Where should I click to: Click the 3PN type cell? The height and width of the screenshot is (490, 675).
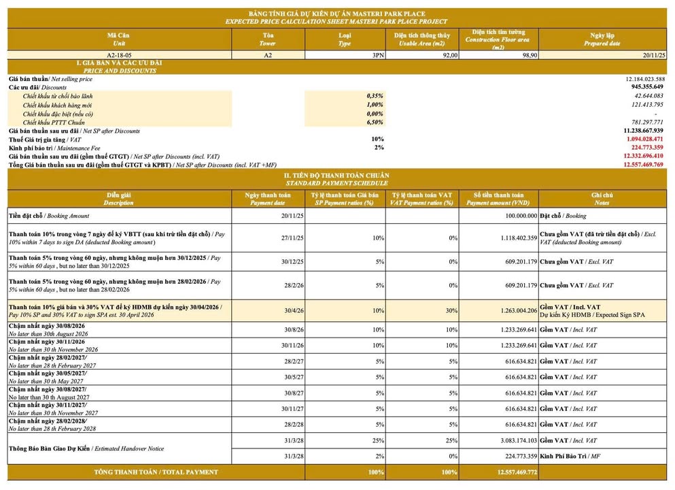pos(345,55)
